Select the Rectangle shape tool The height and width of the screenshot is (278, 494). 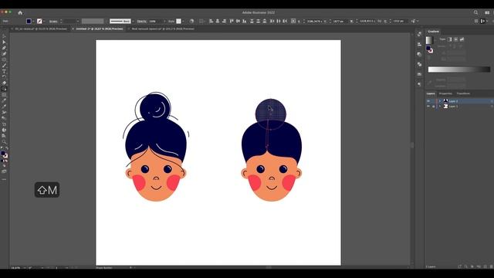pyautogui.click(x=4, y=59)
